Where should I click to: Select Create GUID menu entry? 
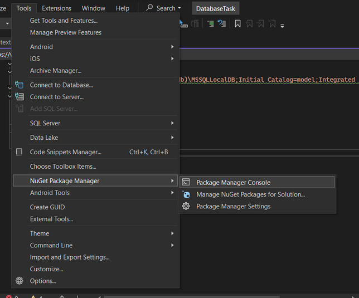[47, 207]
